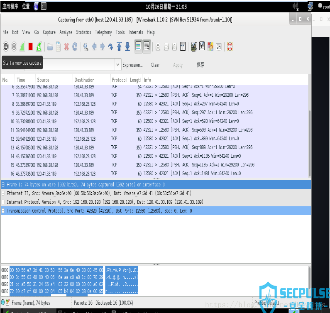Open the Telephony menu
The width and height of the screenshot is (330, 313).
click(x=103, y=32)
